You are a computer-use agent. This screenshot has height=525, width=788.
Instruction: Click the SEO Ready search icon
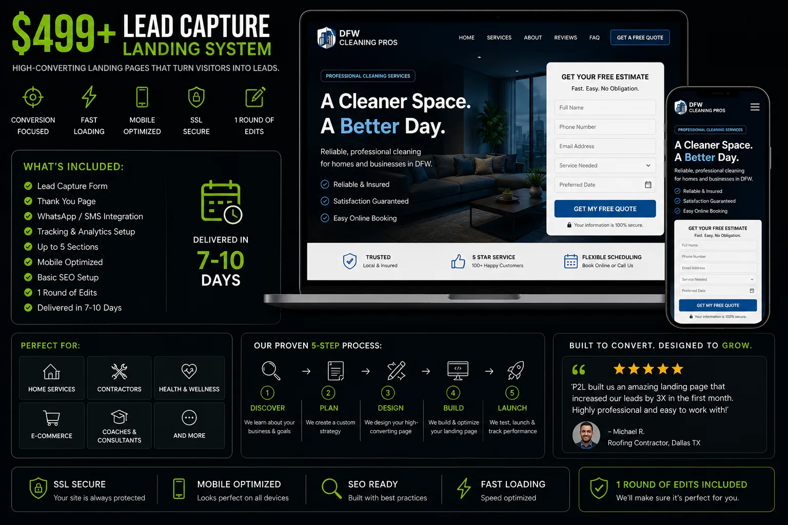[331, 489]
